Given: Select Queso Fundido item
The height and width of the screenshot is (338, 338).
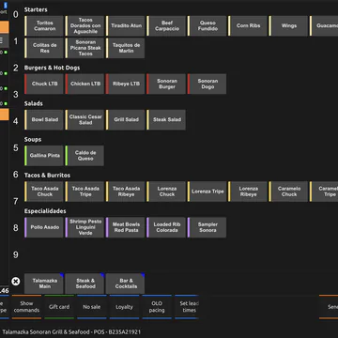Looking at the screenshot, I should [207, 25].
